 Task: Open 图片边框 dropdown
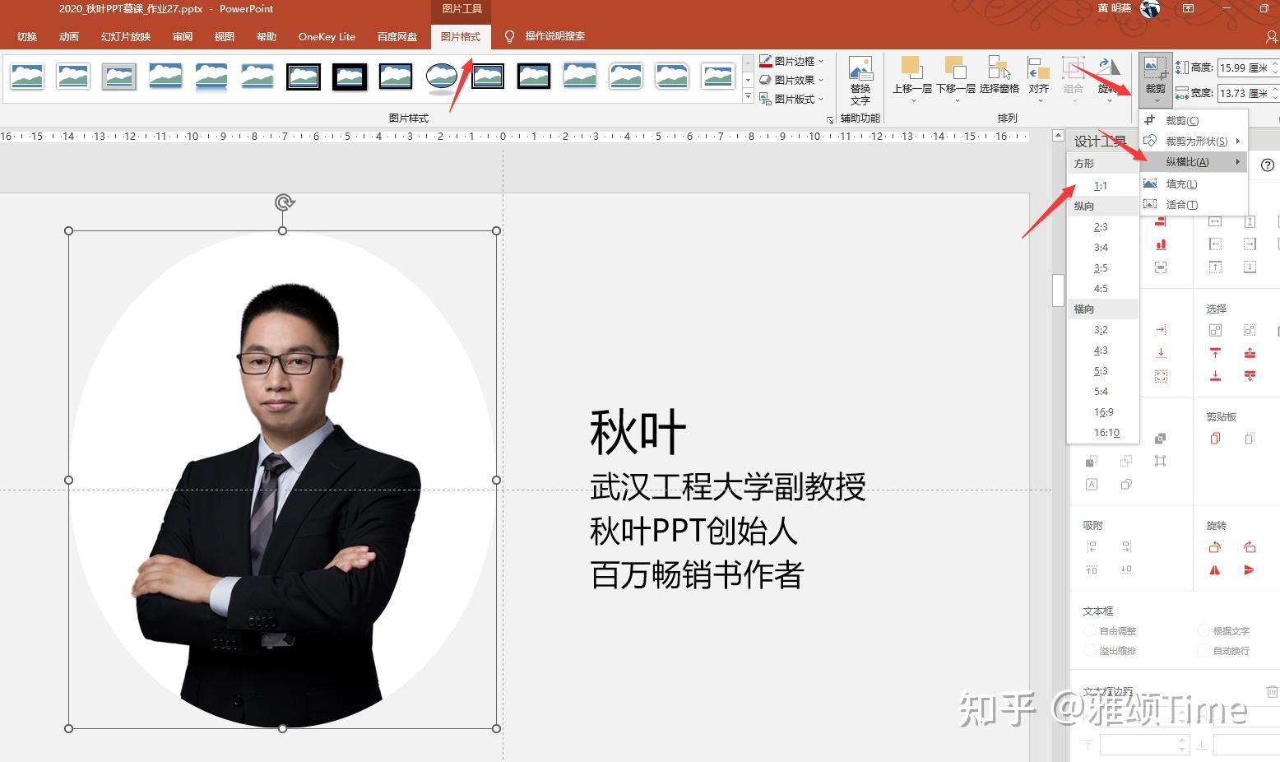coord(791,61)
